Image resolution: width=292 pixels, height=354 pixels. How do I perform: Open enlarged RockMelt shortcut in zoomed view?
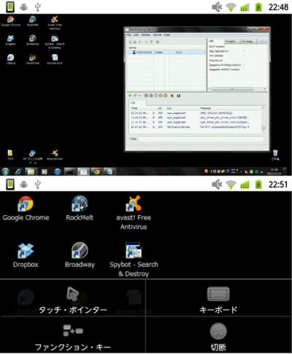pyautogui.click(x=80, y=208)
